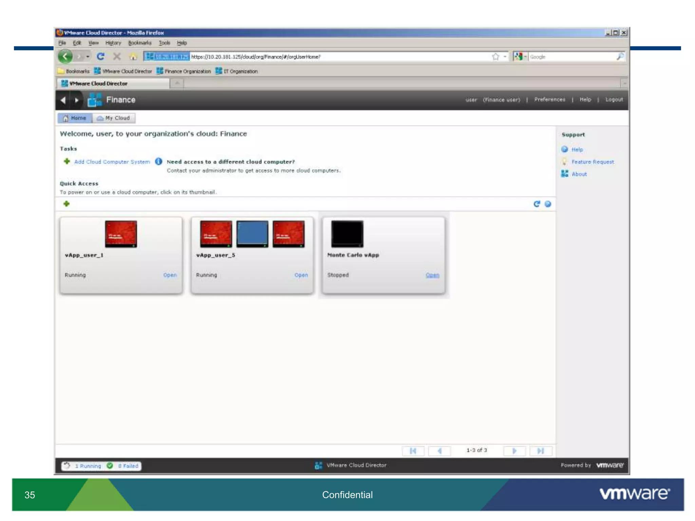This screenshot has height=521, width=695.
Task: Open Monte Carlo vApp via Open link
Action: pyautogui.click(x=433, y=275)
